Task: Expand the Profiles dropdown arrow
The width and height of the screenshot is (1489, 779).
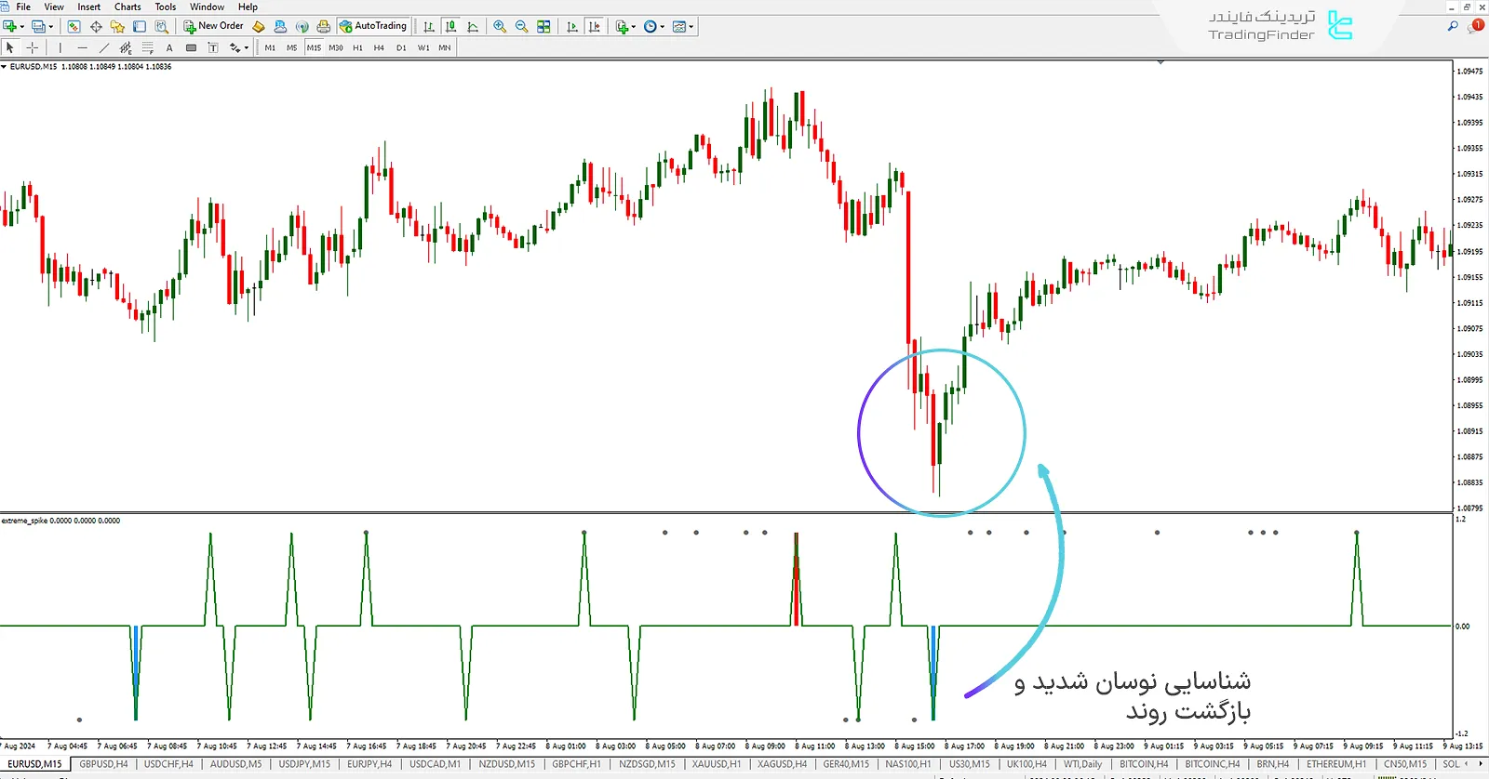Action: 50,27
